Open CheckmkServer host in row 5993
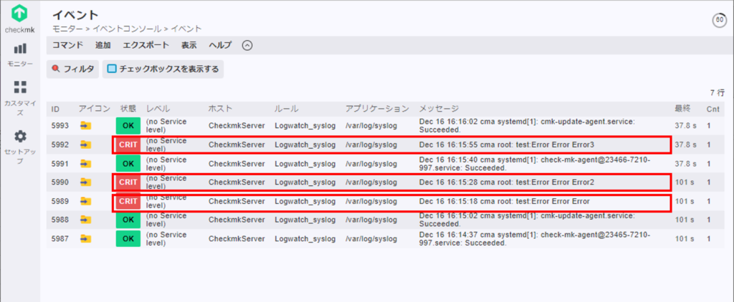 click(237, 126)
